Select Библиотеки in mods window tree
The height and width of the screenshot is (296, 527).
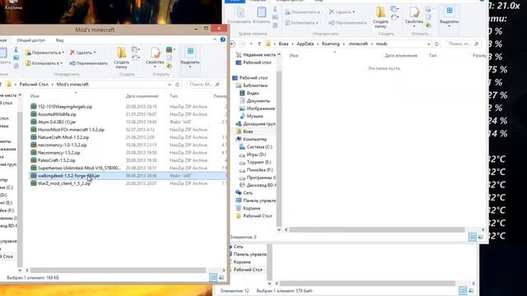[252, 86]
